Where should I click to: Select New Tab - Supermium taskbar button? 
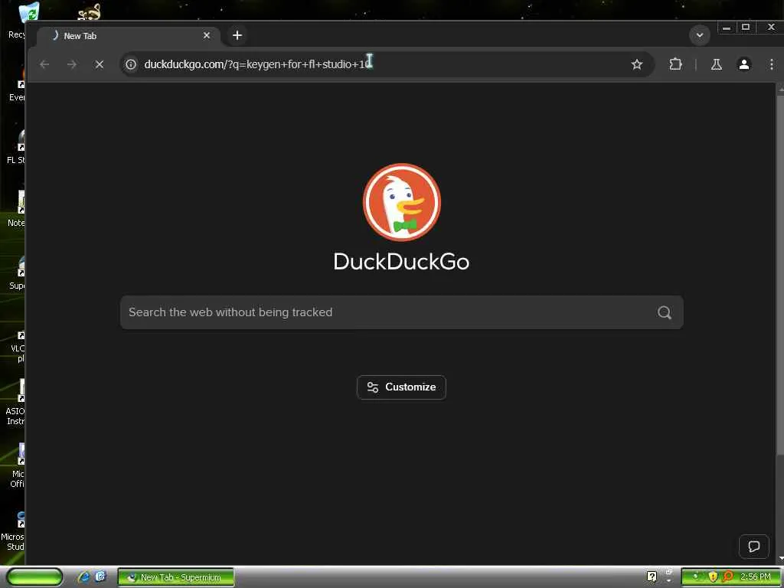(176, 577)
